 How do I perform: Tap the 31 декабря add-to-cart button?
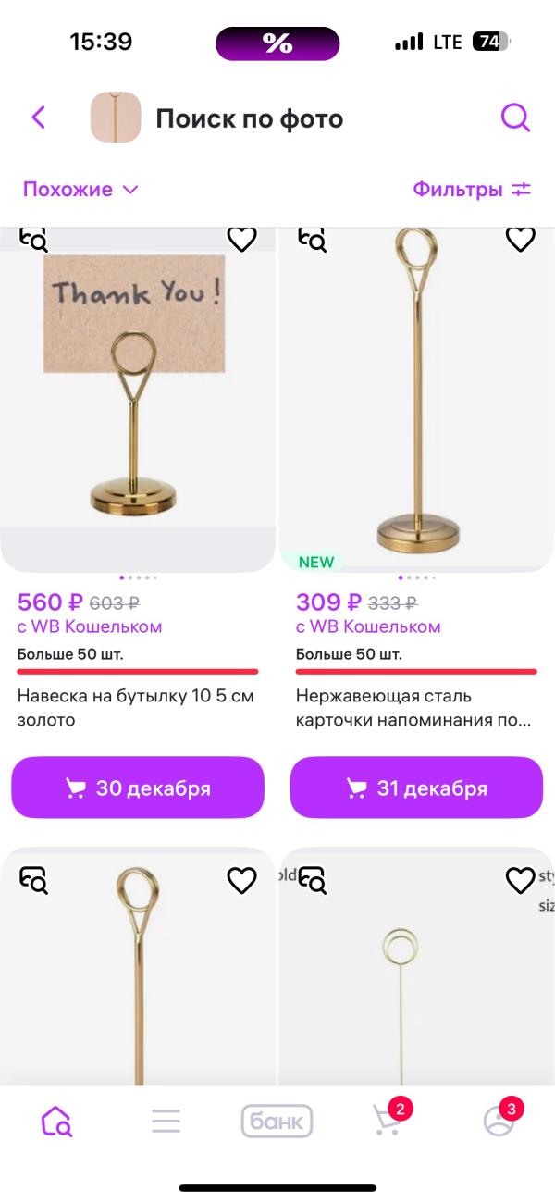point(416,788)
